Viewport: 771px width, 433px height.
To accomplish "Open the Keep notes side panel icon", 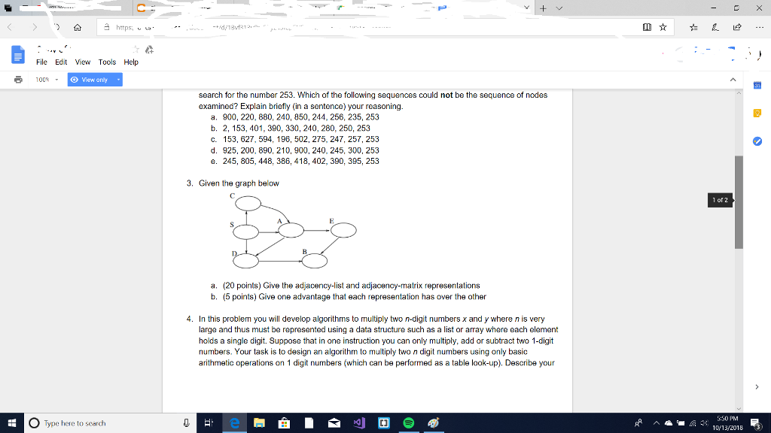I will click(x=757, y=114).
